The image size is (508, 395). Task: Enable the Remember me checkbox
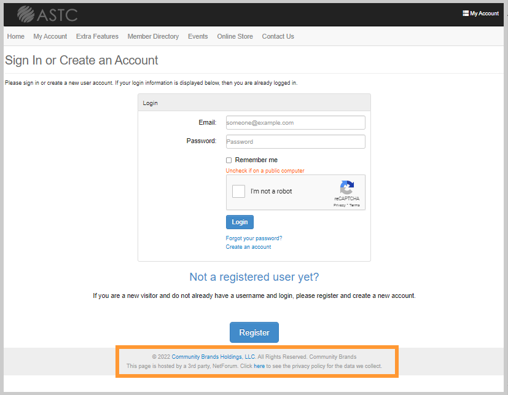(x=229, y=160)
